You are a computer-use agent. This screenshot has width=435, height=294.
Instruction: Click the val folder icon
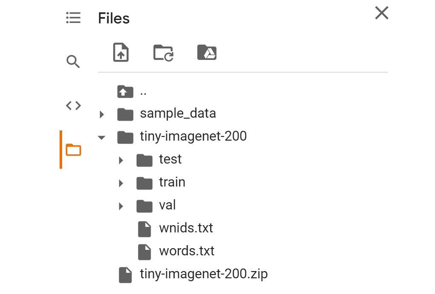click(x=145, y=206)
